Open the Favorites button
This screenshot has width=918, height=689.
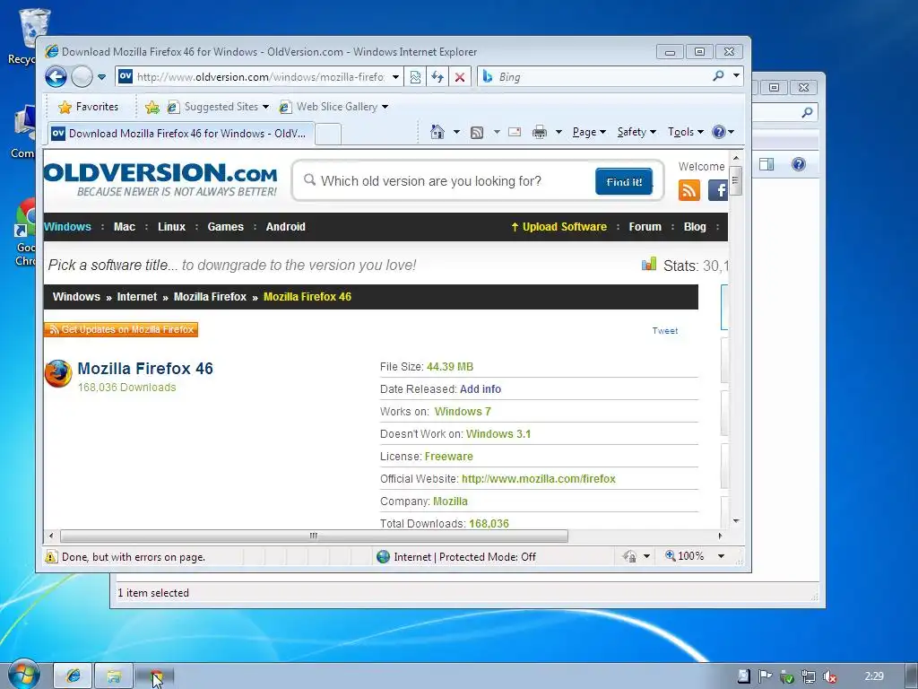click(89, 107)
